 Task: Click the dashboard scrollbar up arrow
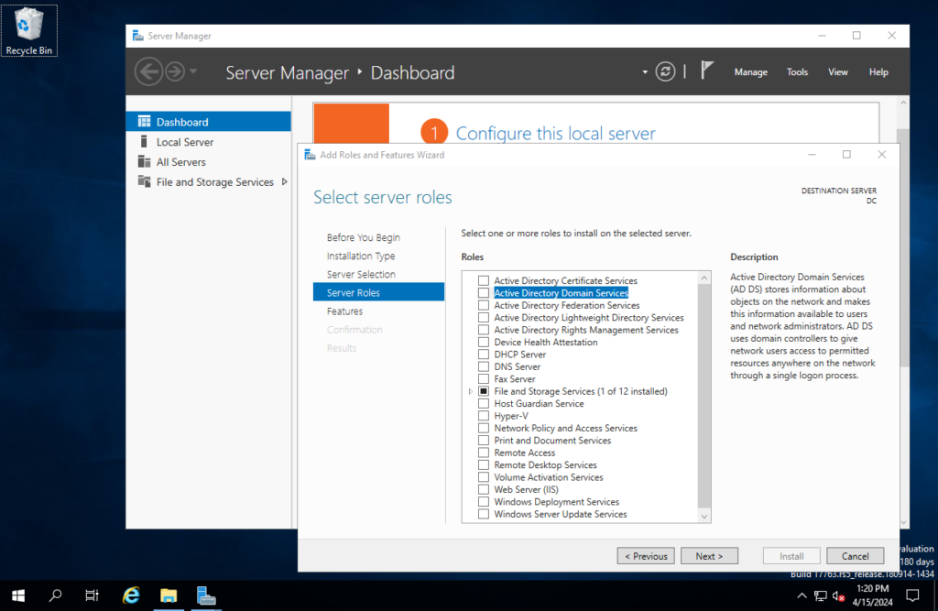904,104
